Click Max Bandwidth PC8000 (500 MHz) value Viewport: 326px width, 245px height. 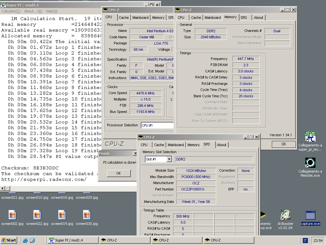(x=196, y=177)
